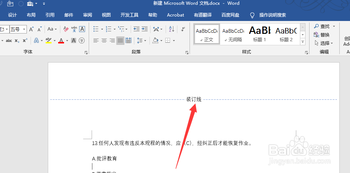Expand the styles gallery with the More button

pos(303,42)
